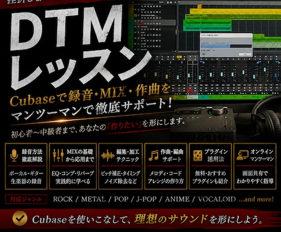
Task: Click the export dialog box in the DAW screenshot
Action: tap(226, 45)
